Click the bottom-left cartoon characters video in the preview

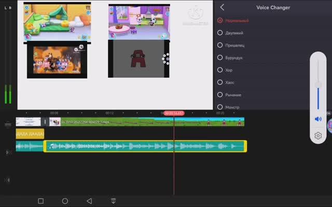coord(57,60)
